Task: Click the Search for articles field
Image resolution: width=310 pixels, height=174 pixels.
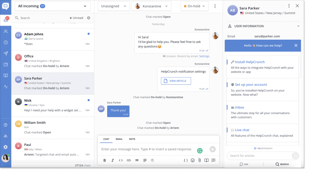Action: 260,156
